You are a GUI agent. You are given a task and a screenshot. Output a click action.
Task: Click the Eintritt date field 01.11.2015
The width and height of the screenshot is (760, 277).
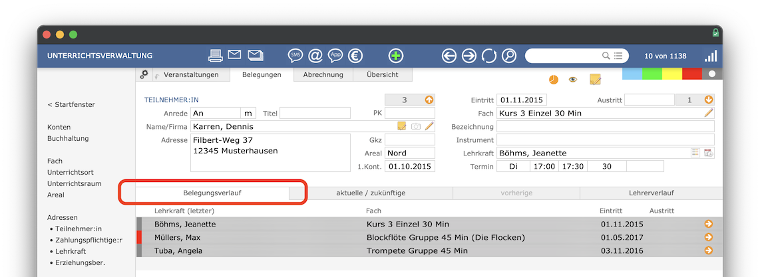point(522,100)
